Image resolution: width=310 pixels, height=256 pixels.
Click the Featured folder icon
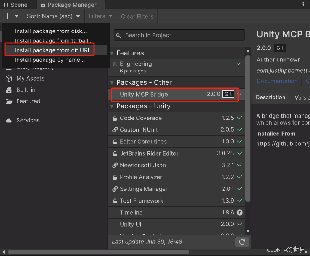click(x=10, y=101)
